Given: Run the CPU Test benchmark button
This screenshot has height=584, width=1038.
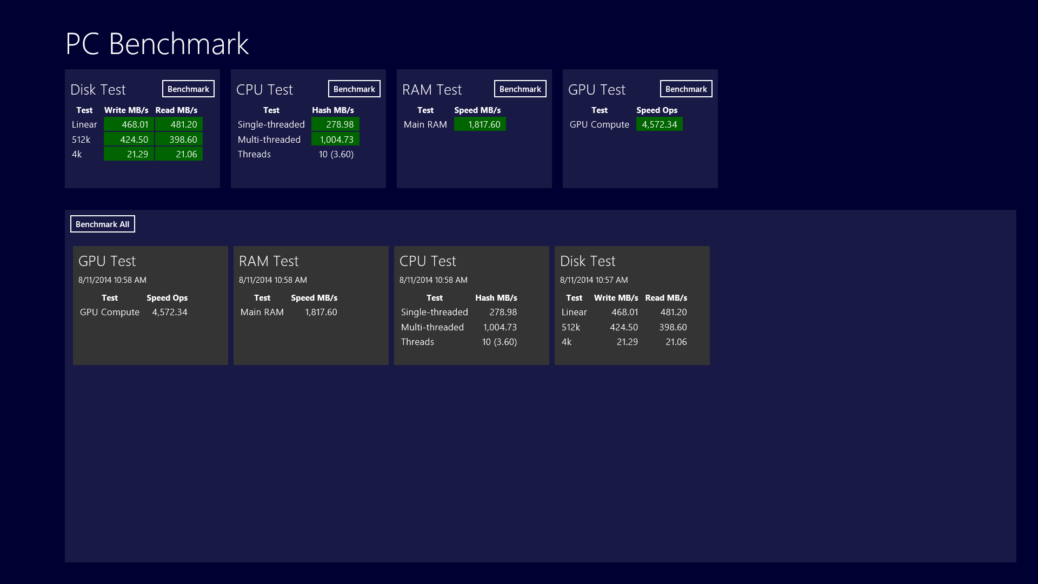Looking at the screenshot, I should click(x=354, y=89).
